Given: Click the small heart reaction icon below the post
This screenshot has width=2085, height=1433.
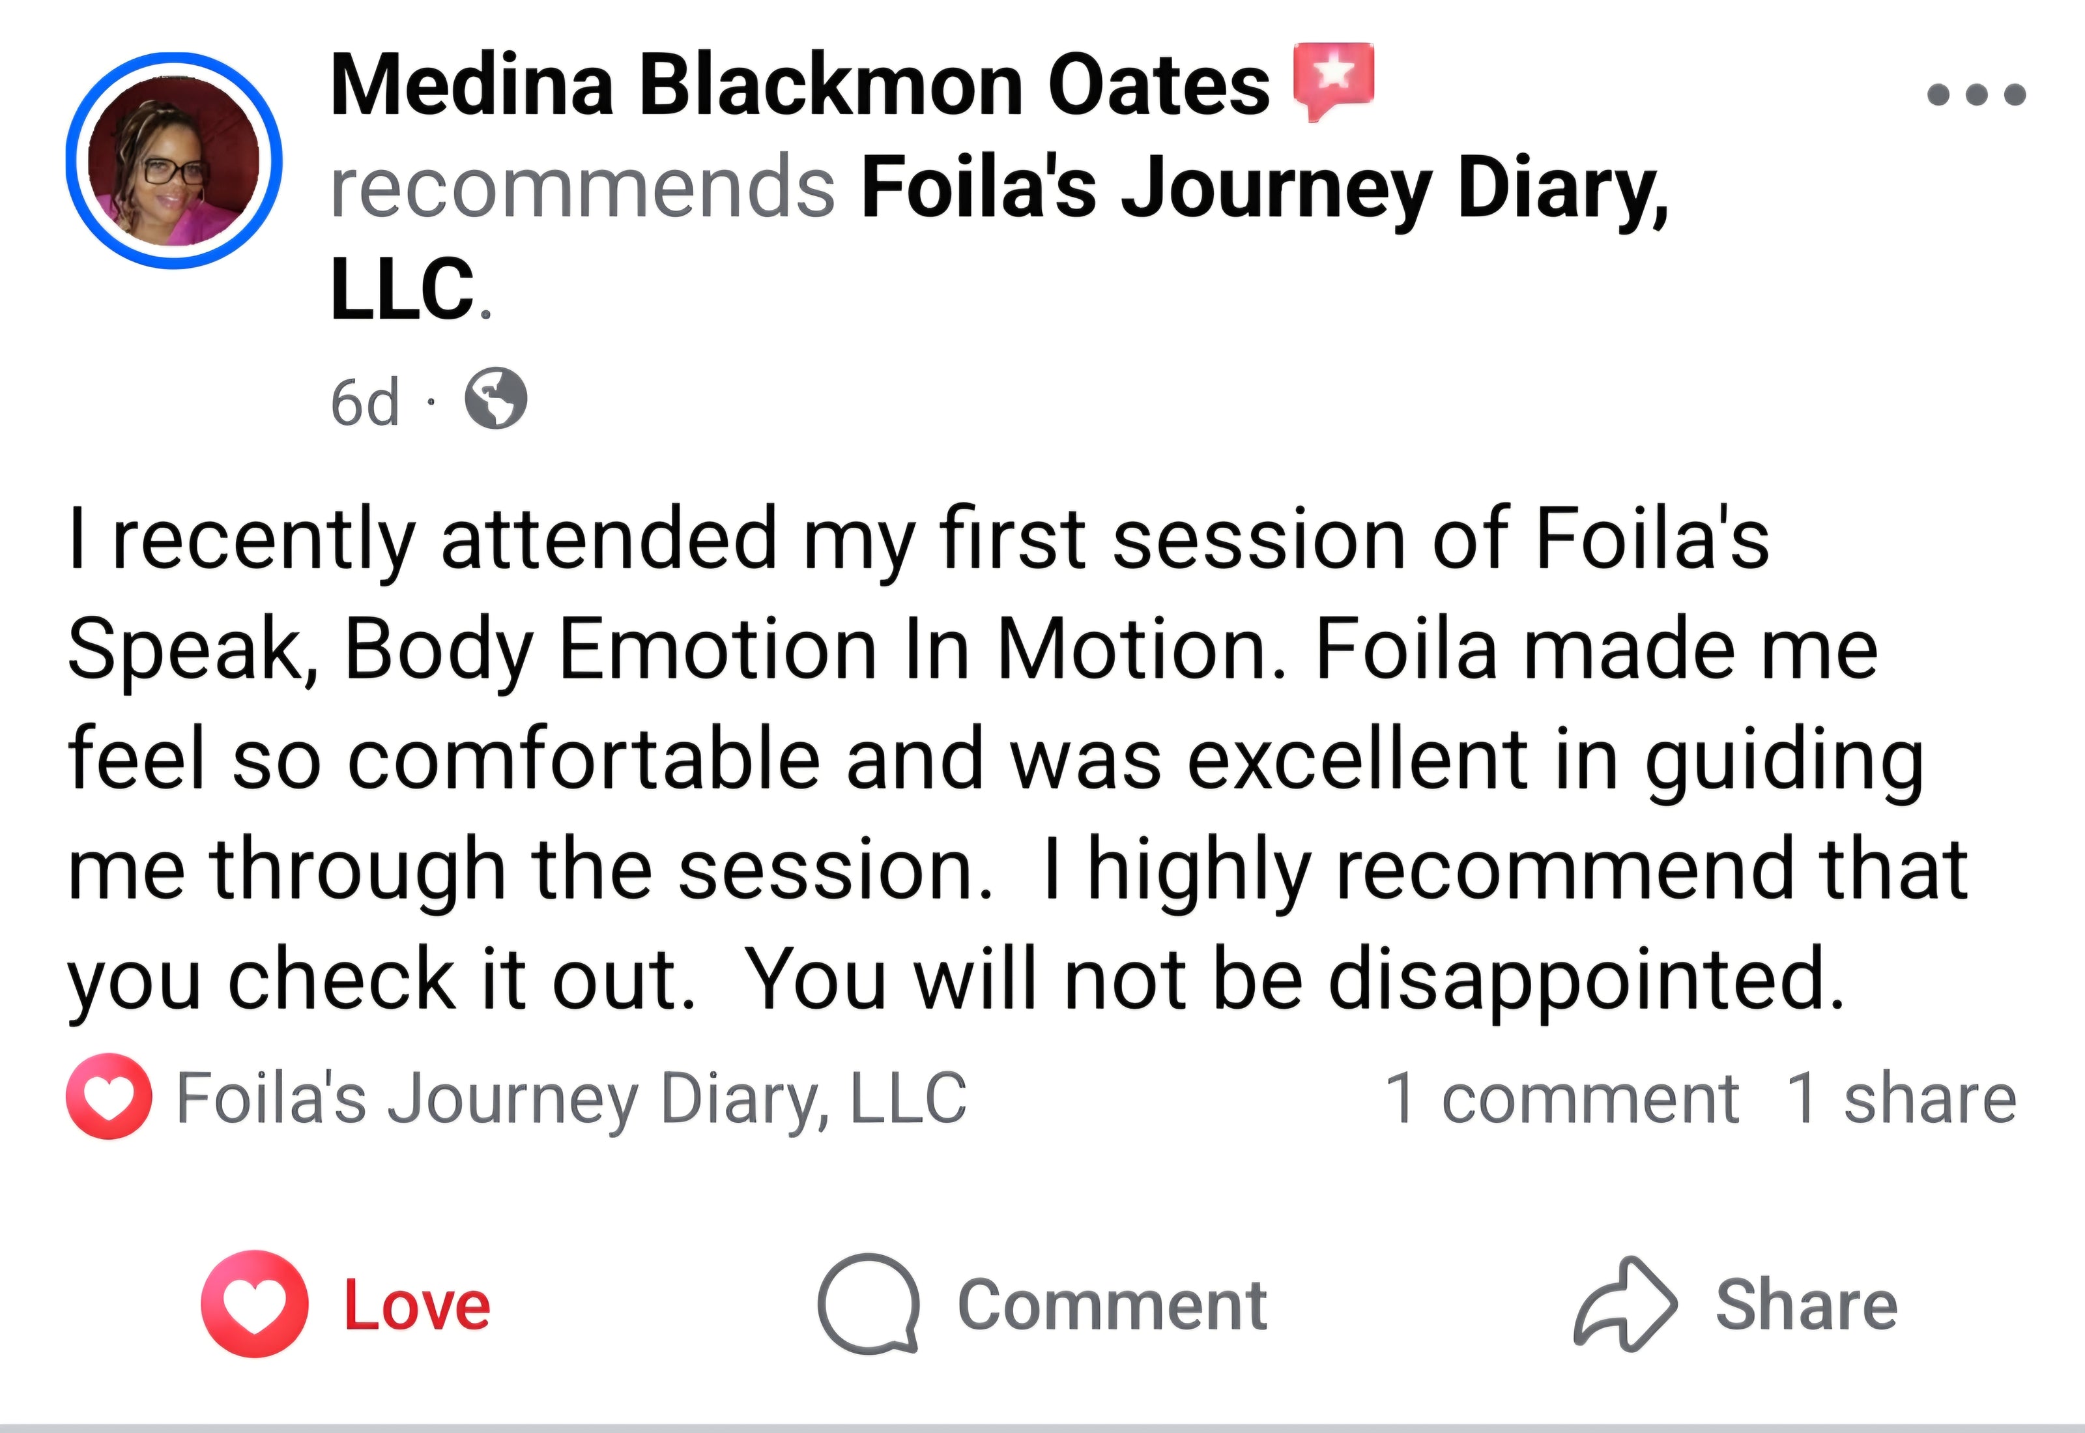Looking at the screenshot, I should tap(109, 1096).
